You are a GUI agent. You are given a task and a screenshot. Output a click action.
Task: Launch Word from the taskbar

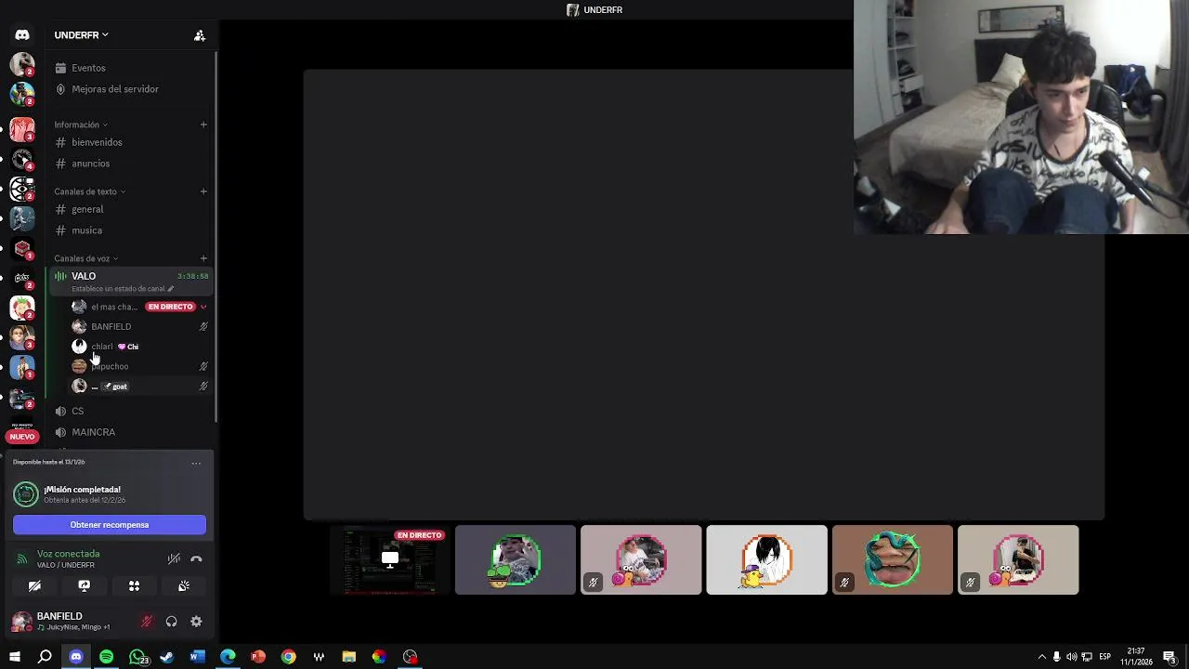tap(197, 657)
